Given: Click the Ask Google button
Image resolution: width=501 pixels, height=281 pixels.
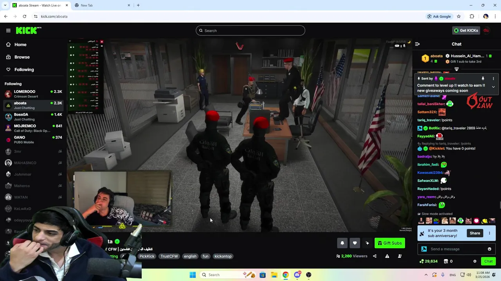Looking at the screenshot, I should tap(439, 16).
